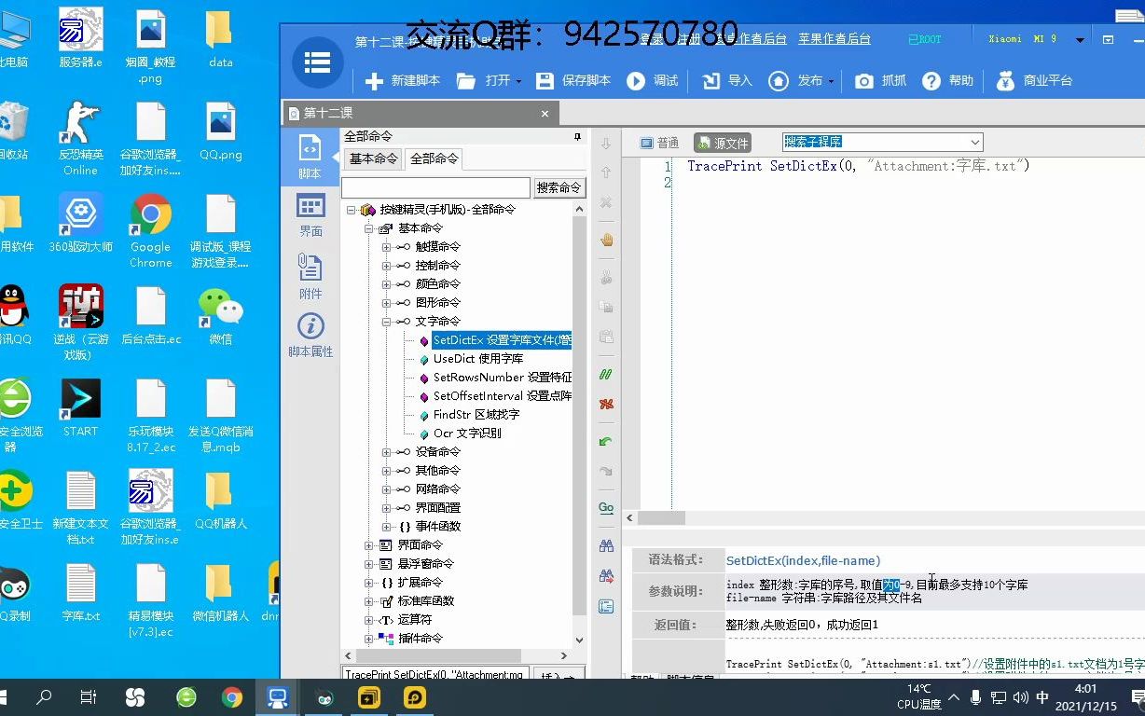Screen dimensions: 1145x716
Task: Switch to the 基本命令 tab
Action: tap(372, 158)
